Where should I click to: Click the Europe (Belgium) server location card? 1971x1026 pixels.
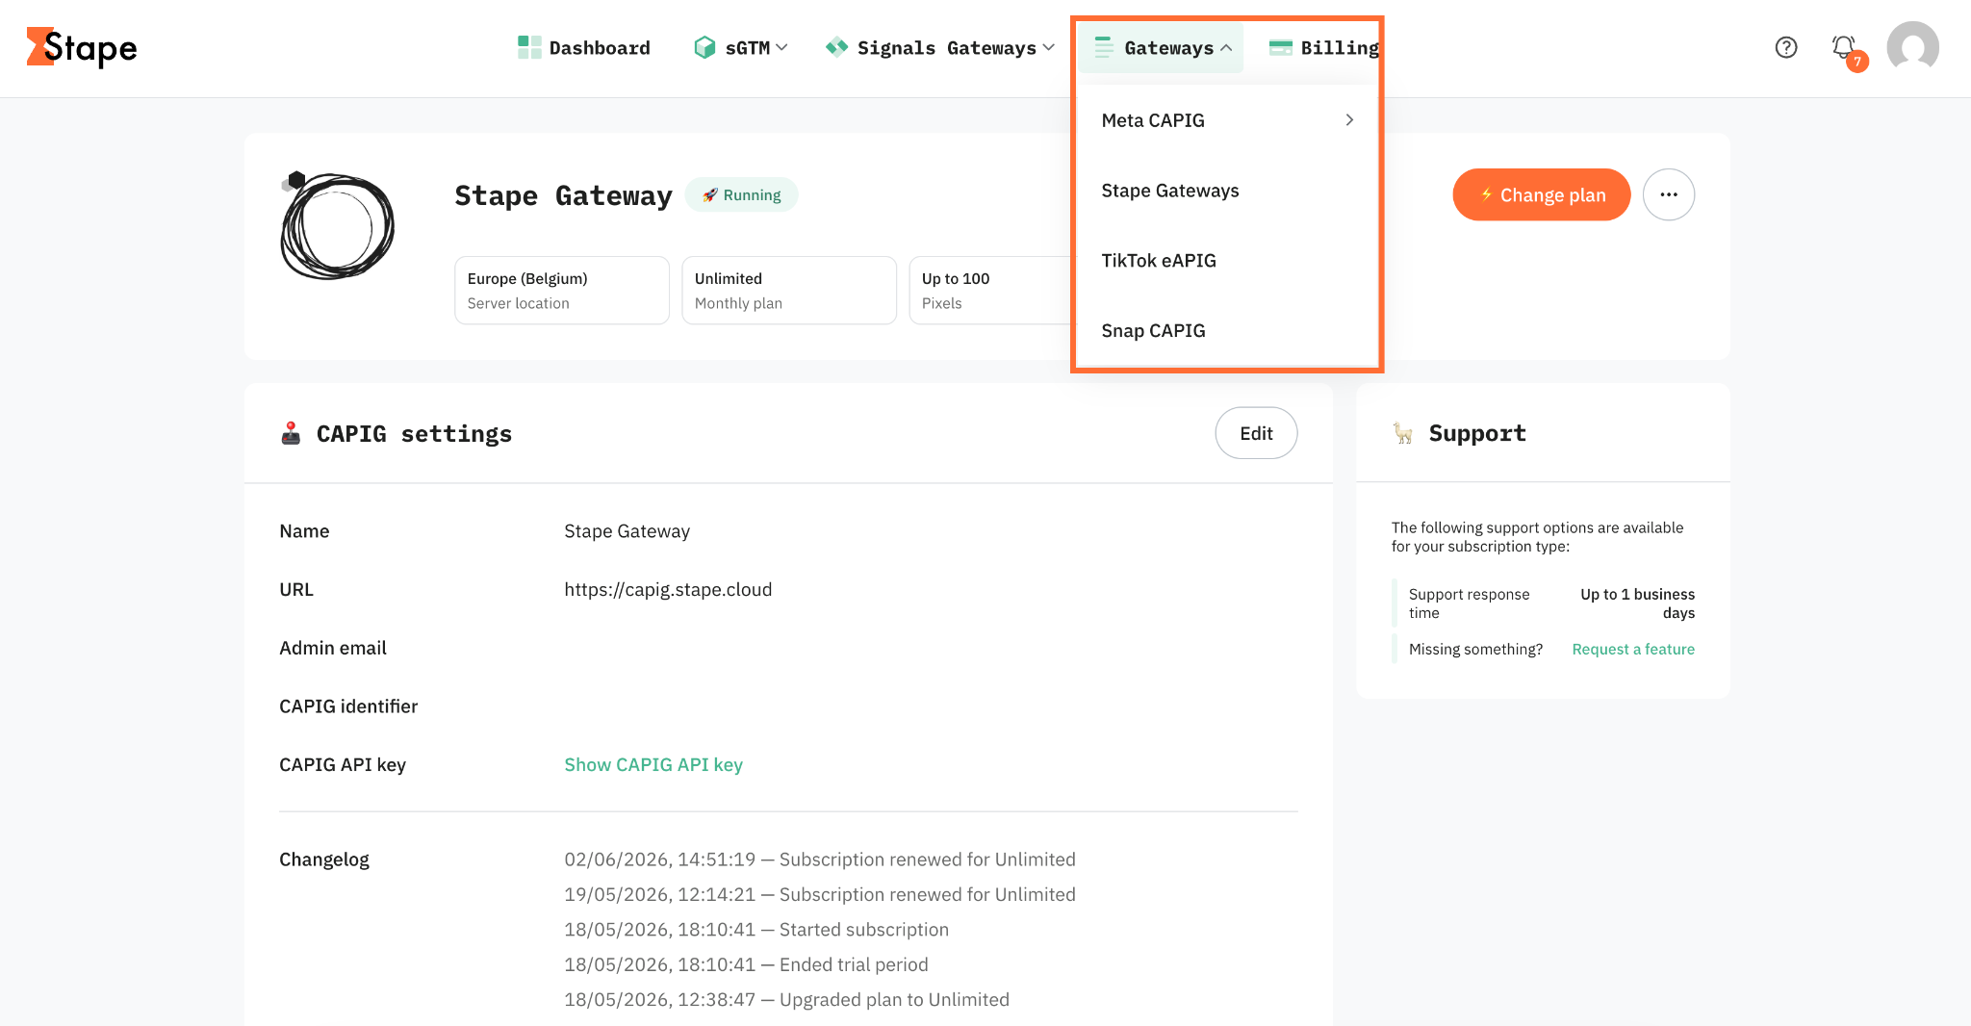tap(562, 291)
